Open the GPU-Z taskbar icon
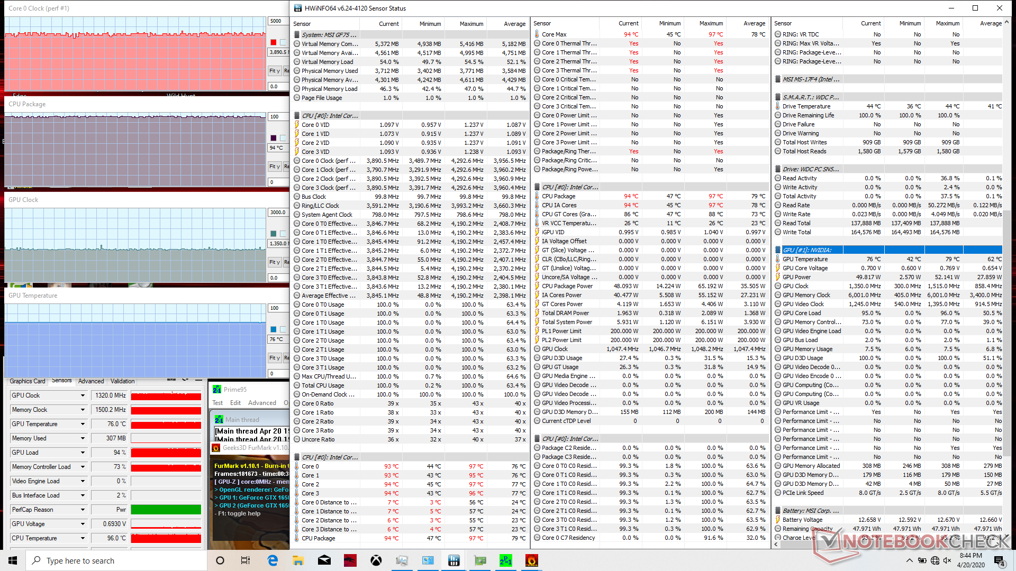Image resolution: width=1016 pixels, height=571 pixels. 479,560
